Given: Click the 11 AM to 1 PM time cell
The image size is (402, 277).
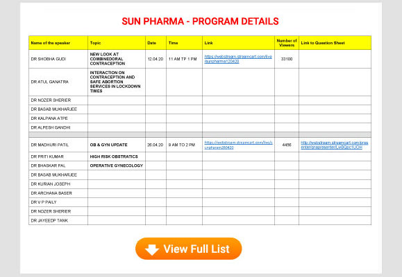Looking at the screenshot, I should (184, 59).
